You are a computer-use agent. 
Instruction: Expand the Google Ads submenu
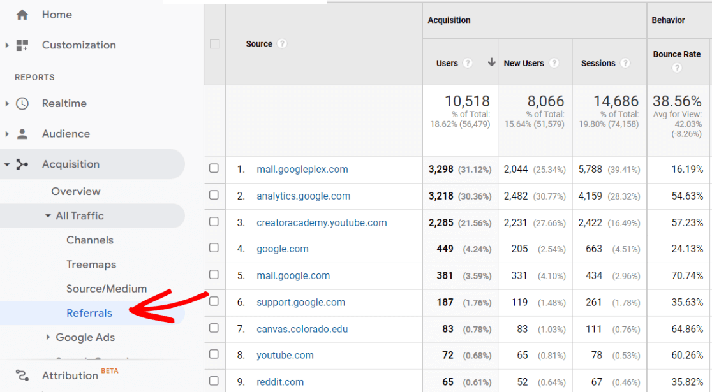coord(48,337)
